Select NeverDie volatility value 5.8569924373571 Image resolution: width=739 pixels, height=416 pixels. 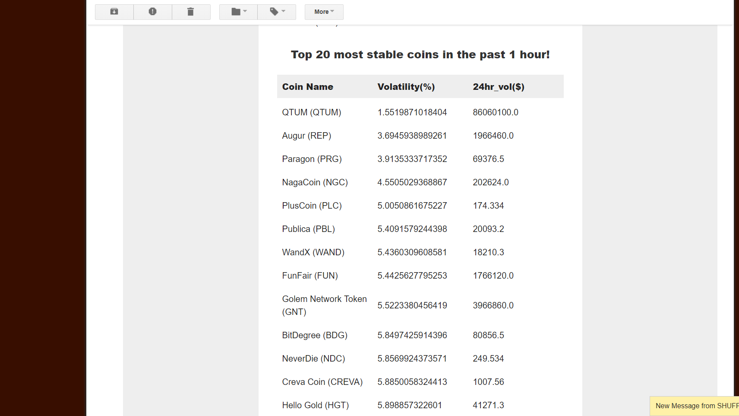pyautogui.click(x=412, y=359)
